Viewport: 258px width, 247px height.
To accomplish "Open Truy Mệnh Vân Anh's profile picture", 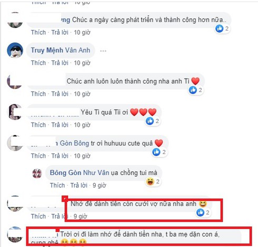I will click(x=15, y=50).
